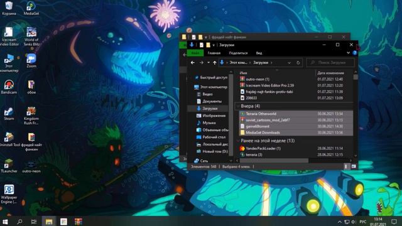Click Properties icon in Загрузки title bar
This screenshot has height=226, width=402.
pos(202,45)
